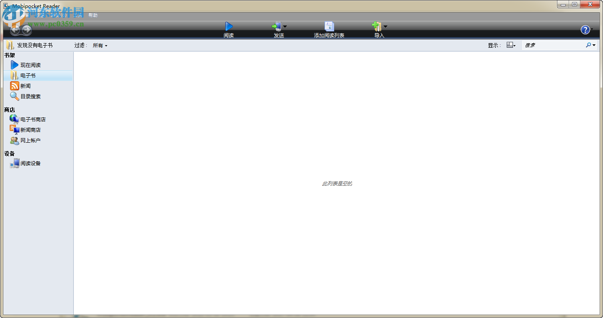Click the 发送 device icon
603x318 pixels.
pos(276,26)
